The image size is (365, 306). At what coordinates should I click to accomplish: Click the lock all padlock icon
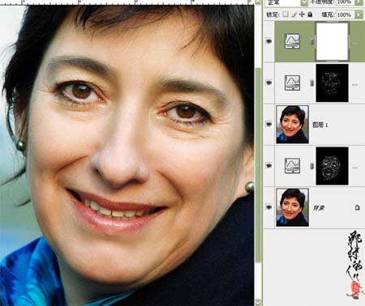[310, 15]
